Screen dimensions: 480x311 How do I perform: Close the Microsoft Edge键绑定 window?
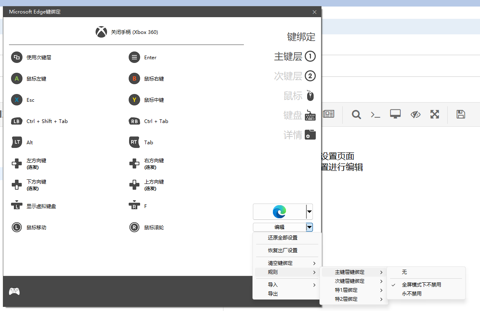(x=315, y=12)
